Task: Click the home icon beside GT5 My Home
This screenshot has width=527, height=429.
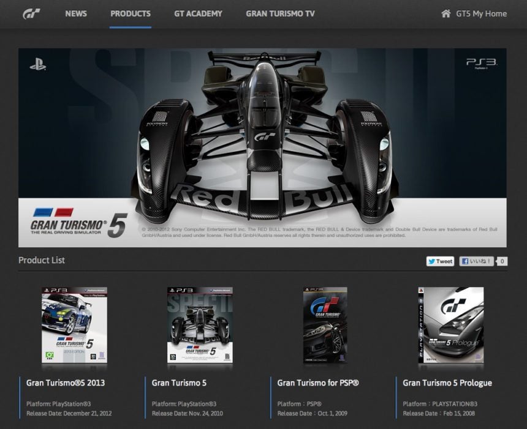Action: coord(445,13)
